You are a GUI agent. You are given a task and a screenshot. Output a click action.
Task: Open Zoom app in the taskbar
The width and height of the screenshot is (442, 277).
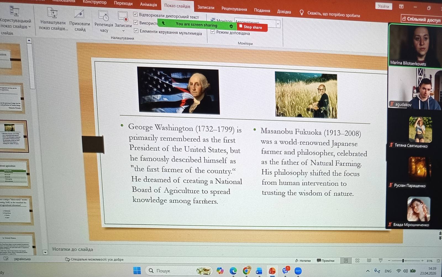[298, 271]
